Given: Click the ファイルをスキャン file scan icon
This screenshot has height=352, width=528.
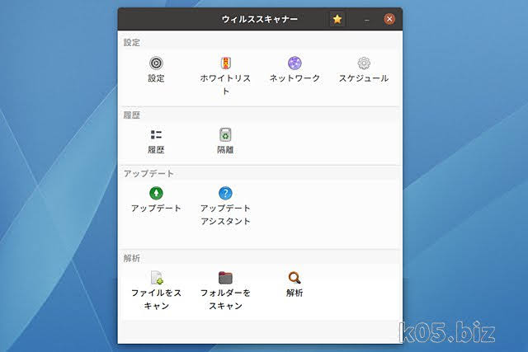Looking at the screenshot, I should pyautogui.click(x=157, y=278).
